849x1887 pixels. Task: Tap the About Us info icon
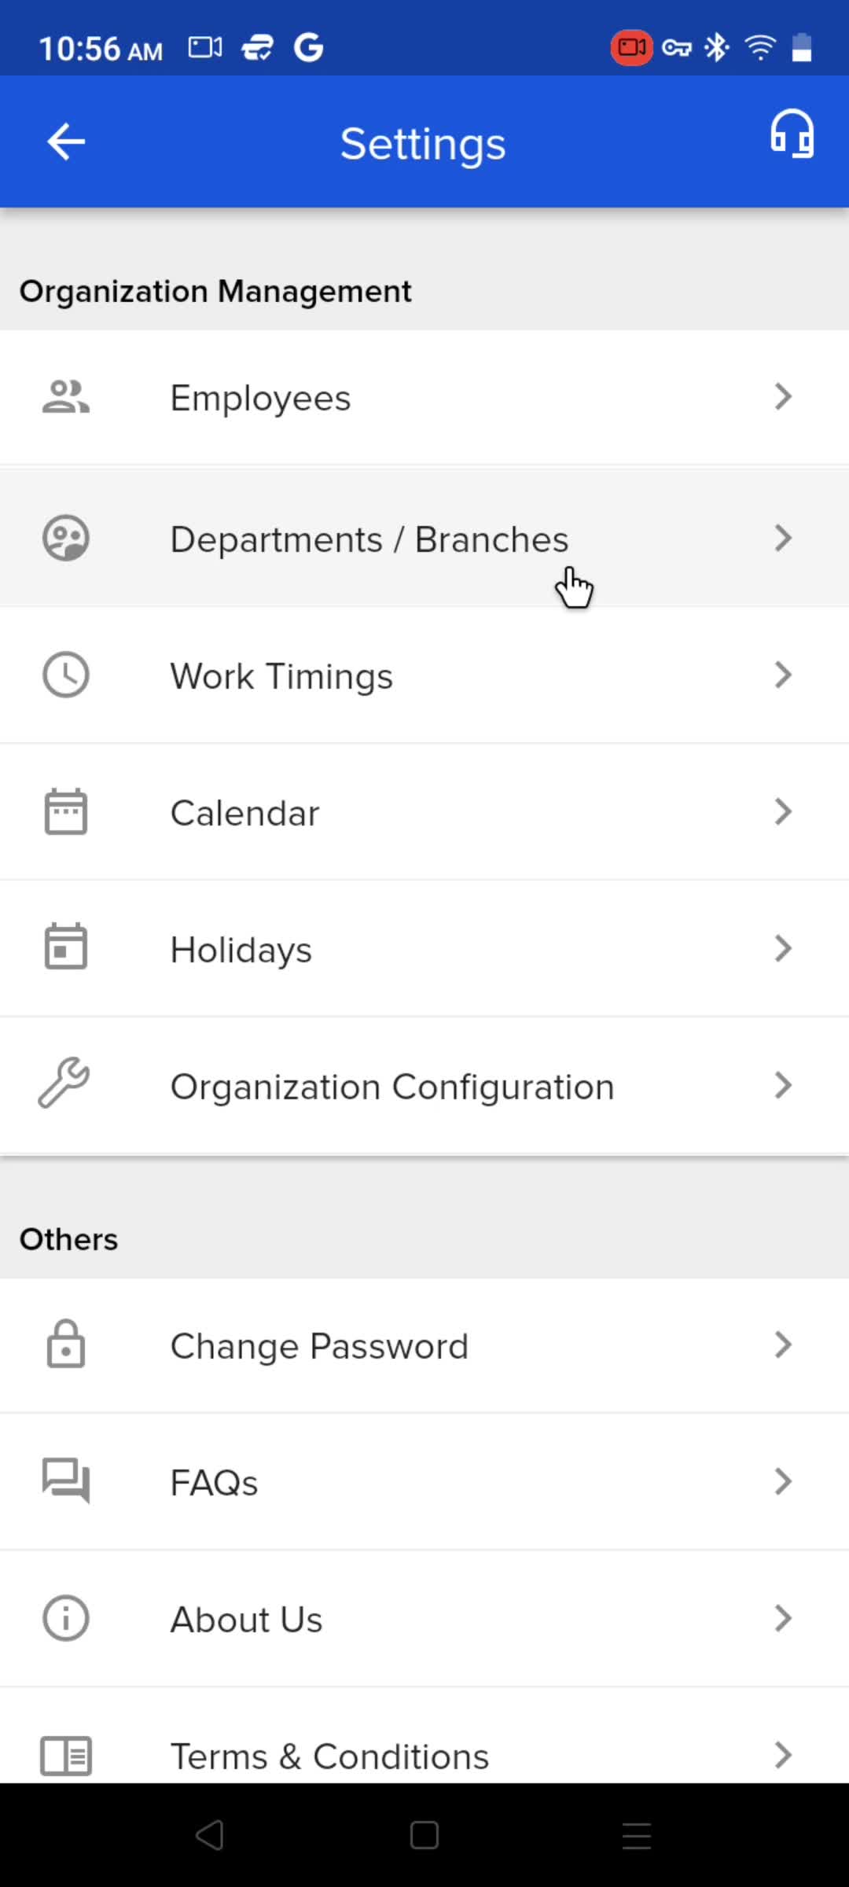coord(66,1618)
